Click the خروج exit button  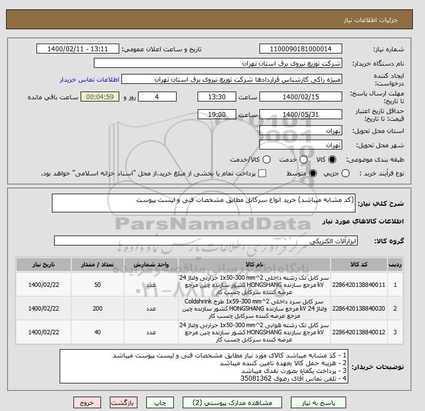87,403
